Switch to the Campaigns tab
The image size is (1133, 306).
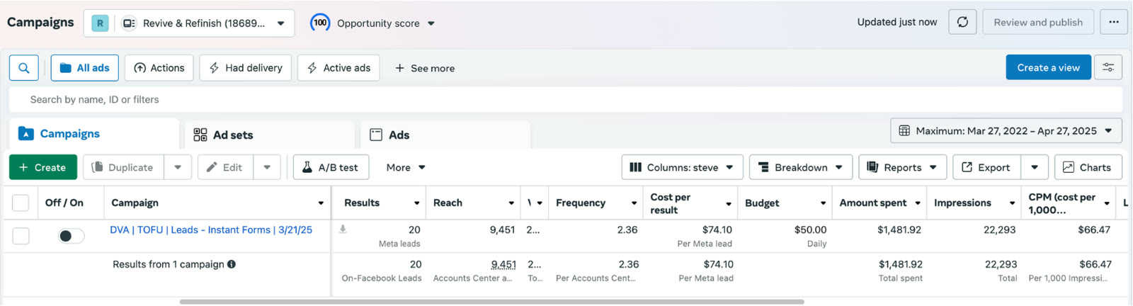point(94,134)
